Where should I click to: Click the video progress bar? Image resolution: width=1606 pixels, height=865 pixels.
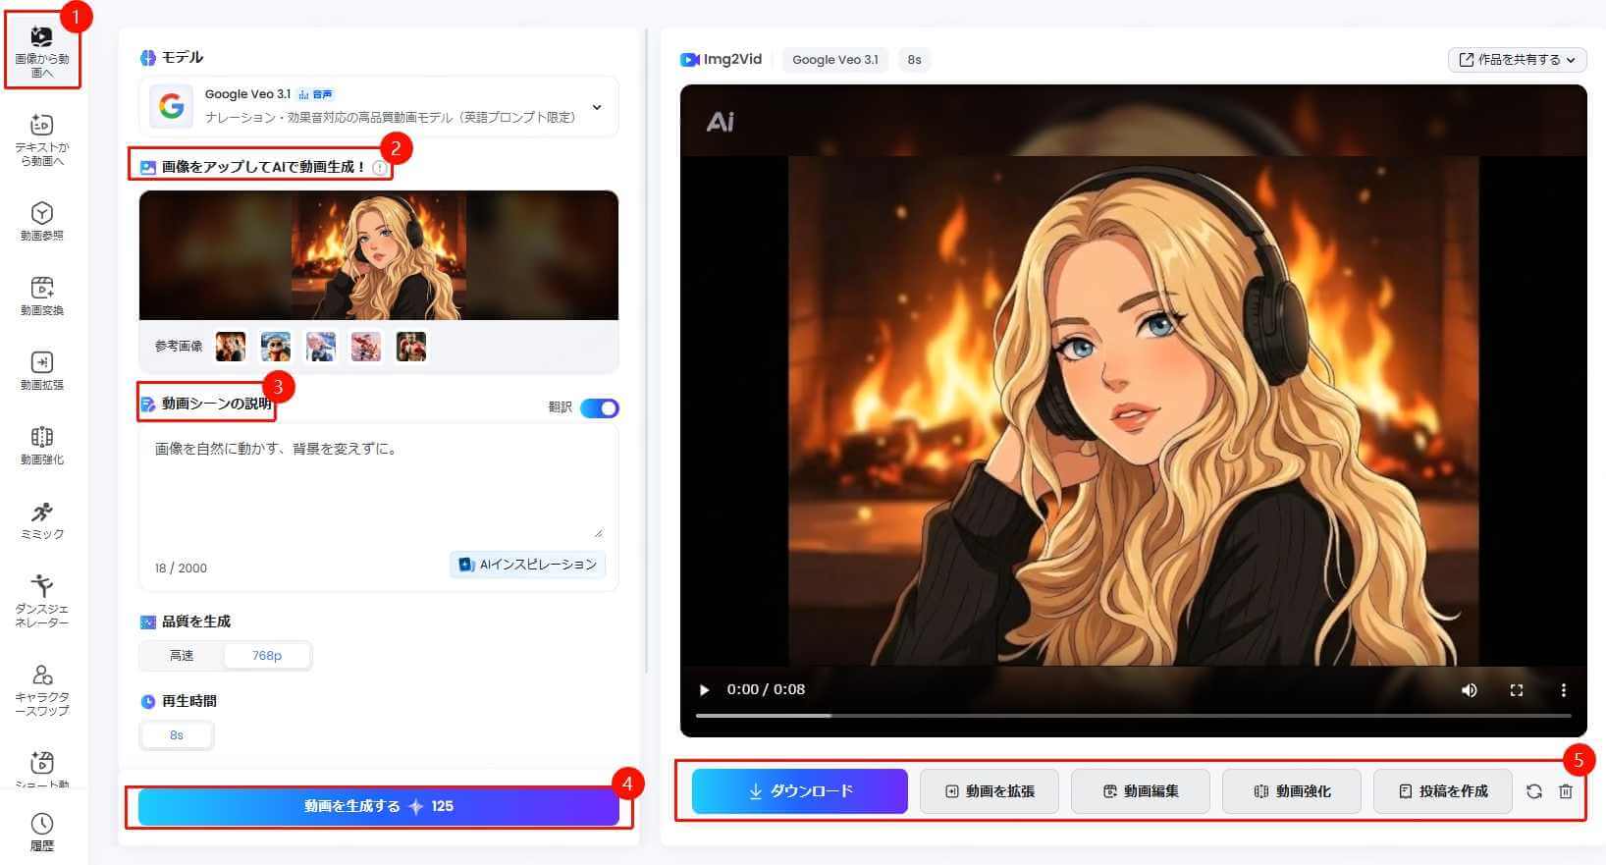click(x=1133, y=716)
